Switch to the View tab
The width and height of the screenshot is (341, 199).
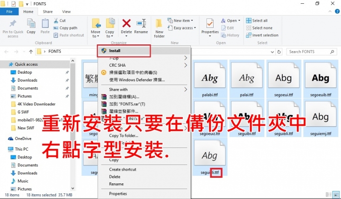coord(66,11)
